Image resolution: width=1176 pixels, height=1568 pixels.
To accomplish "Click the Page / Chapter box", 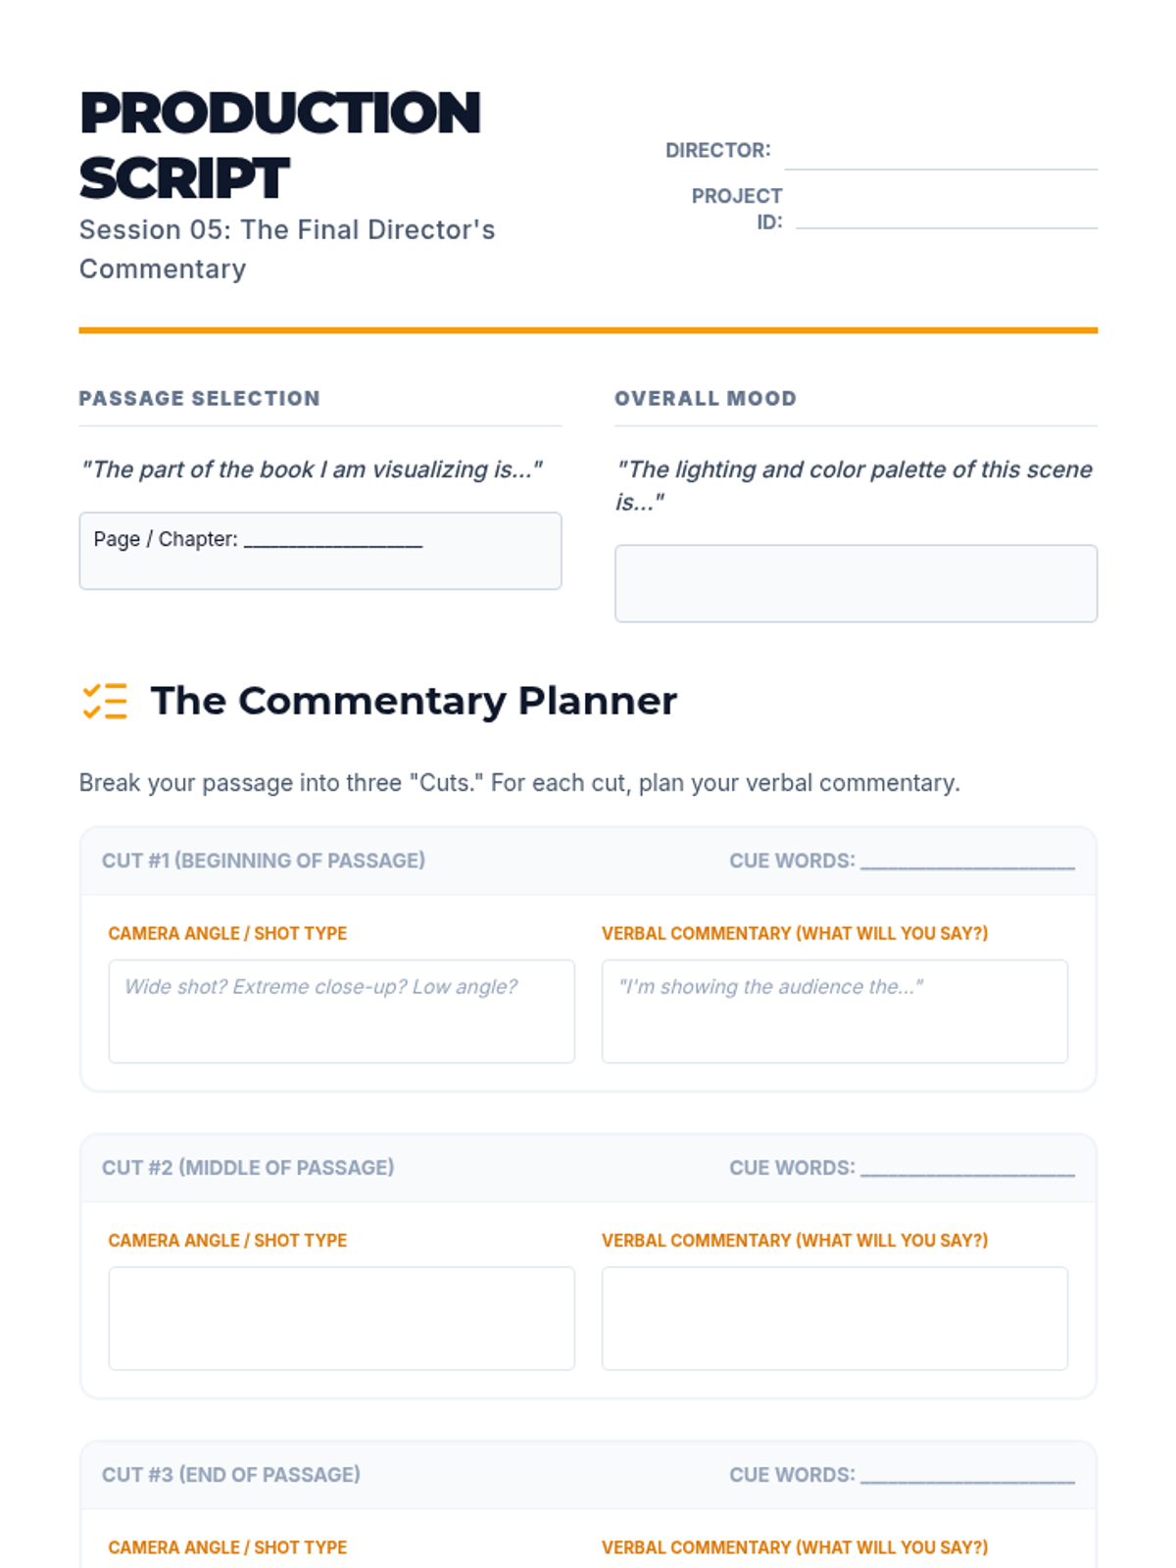I will coord(319,551).
